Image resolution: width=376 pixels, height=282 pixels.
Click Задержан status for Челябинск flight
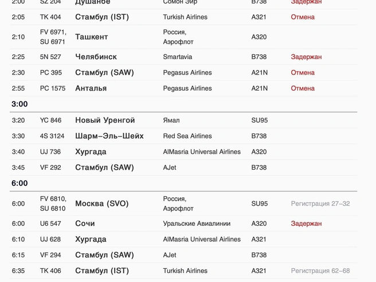pyautogui.click(x=306, y=57)
